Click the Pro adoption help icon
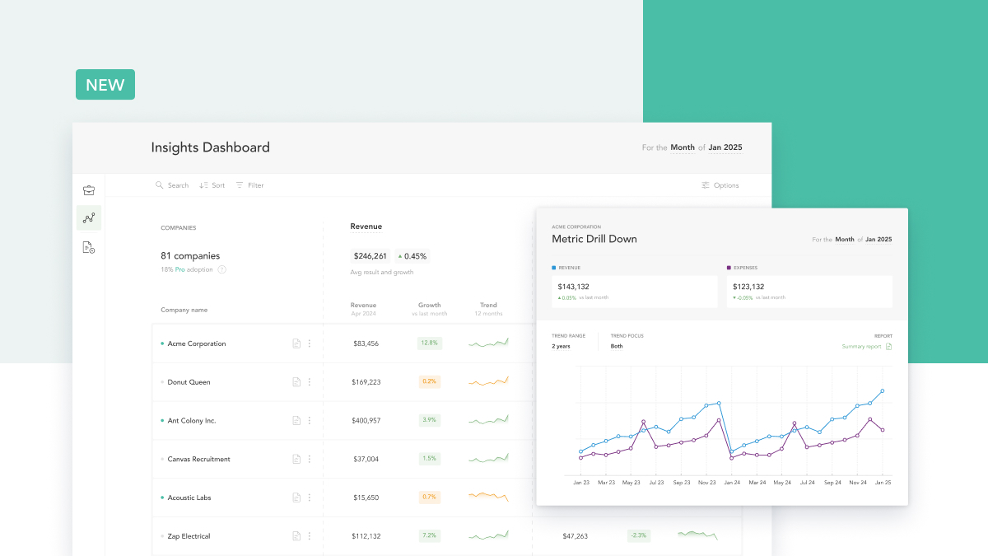The height and width of the screenshot is (556, 988). pyautogui.click(x=221, y=269)
